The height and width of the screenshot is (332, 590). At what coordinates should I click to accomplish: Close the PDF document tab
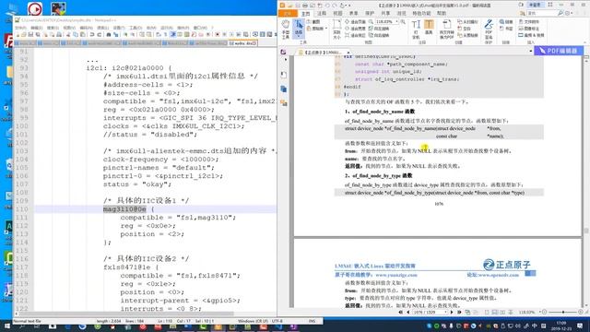coord(348,53)
